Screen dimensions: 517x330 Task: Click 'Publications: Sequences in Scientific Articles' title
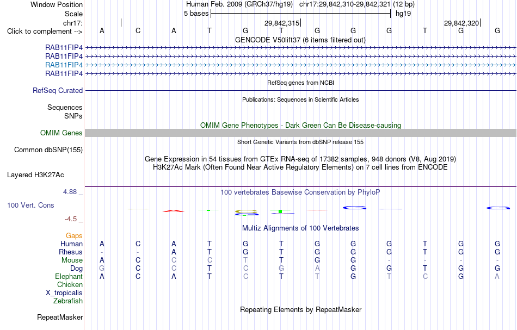pos(300,99)
